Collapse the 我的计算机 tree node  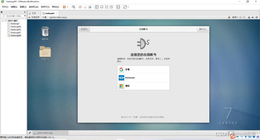3,21
